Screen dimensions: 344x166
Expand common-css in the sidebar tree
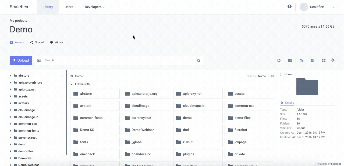10,124
